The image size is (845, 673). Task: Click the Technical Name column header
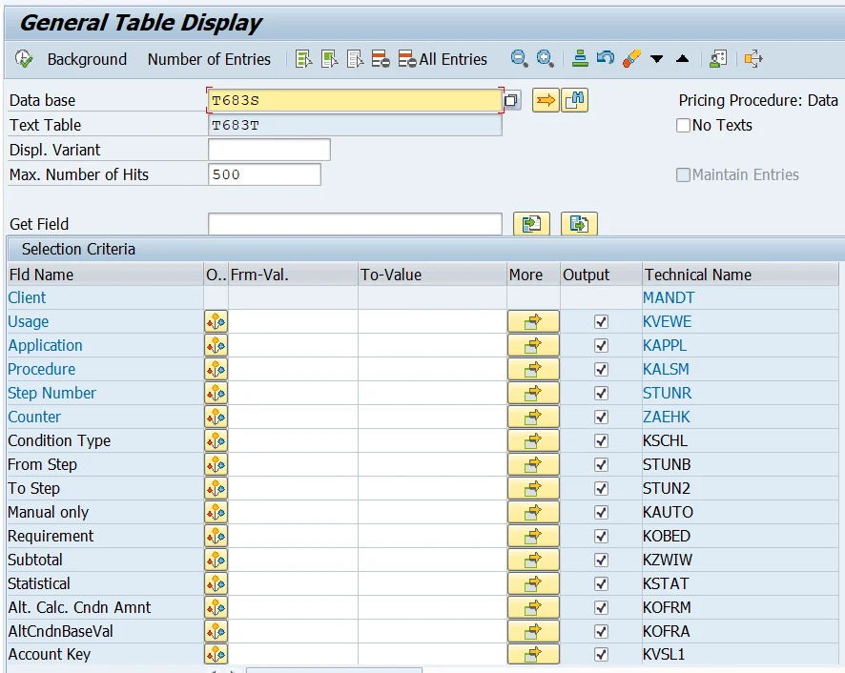pyautogui.click(x=740, y=275)
